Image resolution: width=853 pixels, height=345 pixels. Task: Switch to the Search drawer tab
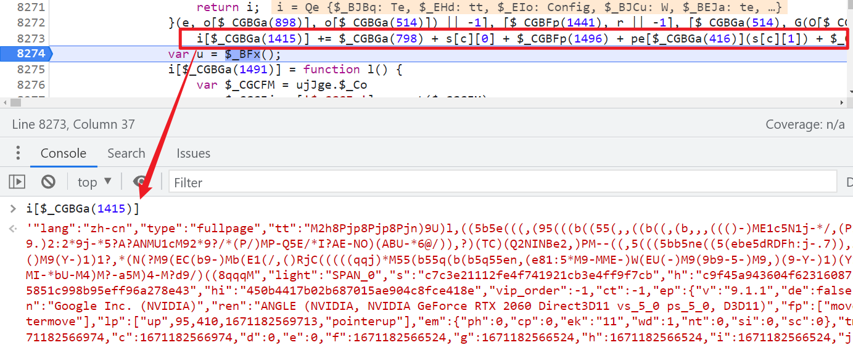point(126,153)
